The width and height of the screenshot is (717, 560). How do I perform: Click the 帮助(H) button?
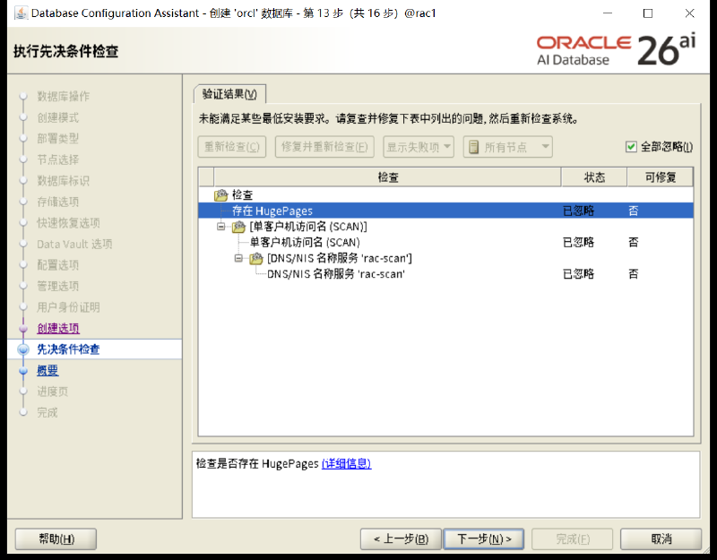[x=56, y=539]
